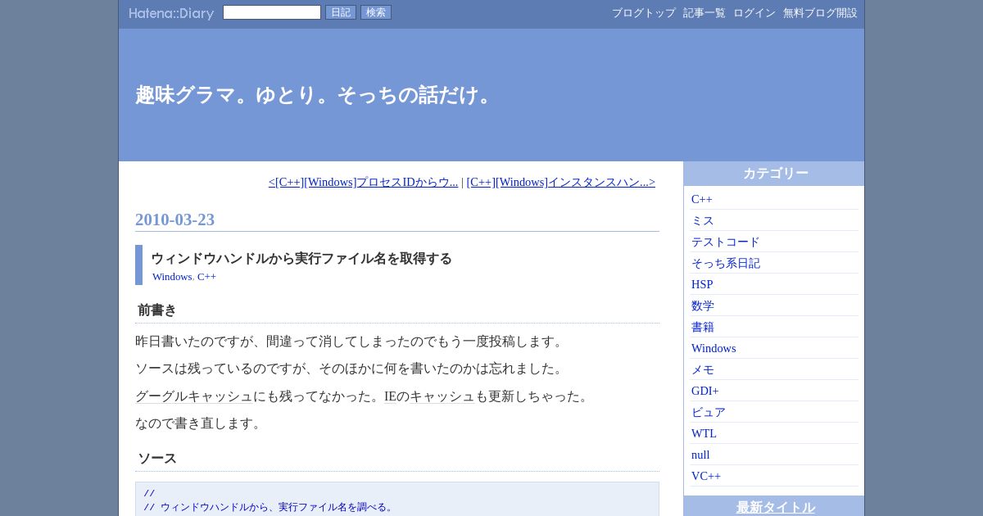The height and width of the screenshot is (516, 983).
Task: Click paragraph starting 昨日書いたのですが
Action: 351,342
